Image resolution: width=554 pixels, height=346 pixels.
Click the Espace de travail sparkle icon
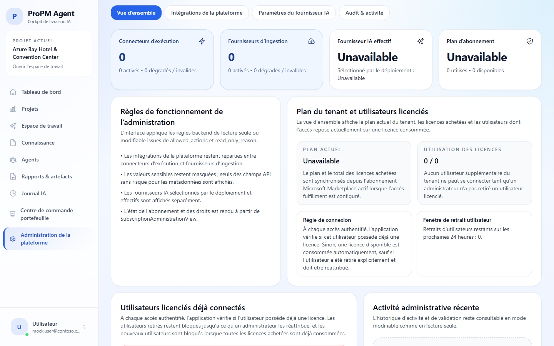tap(13, 126)
